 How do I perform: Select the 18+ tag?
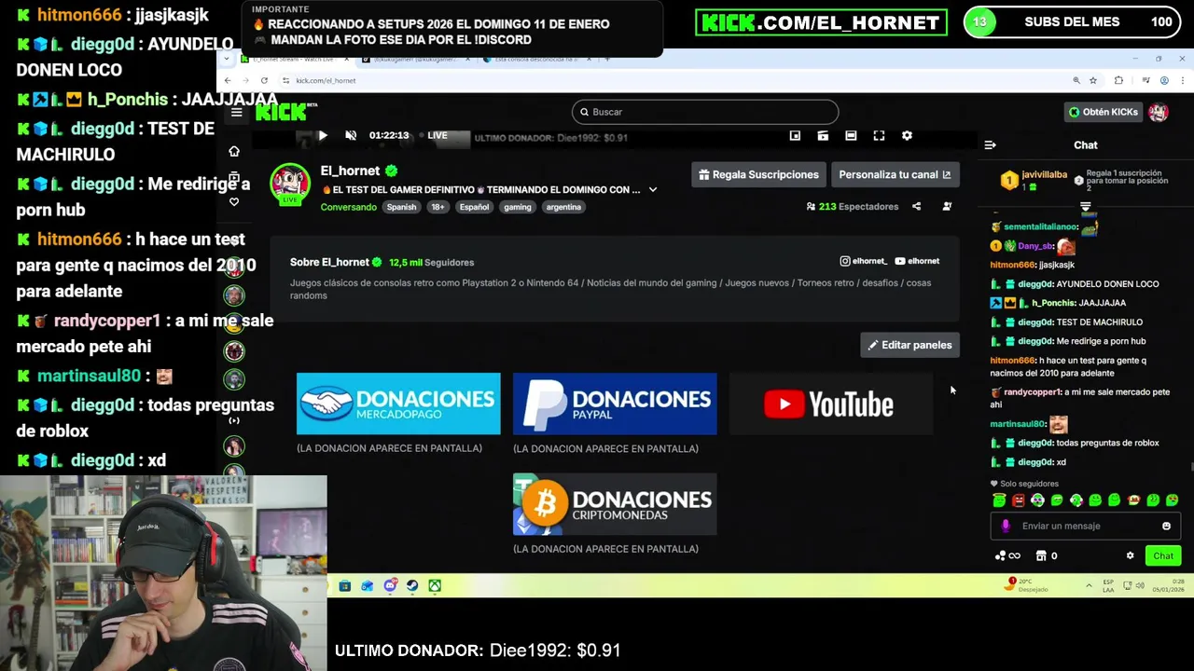coord(437,207)
